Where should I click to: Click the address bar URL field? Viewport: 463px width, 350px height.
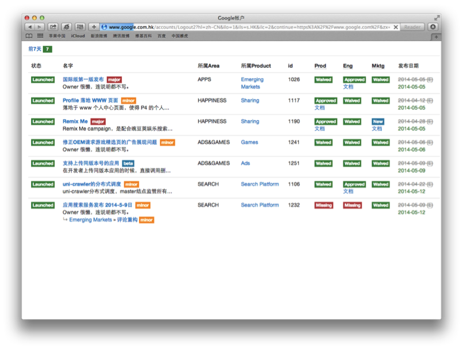click(x=250, y=27)
